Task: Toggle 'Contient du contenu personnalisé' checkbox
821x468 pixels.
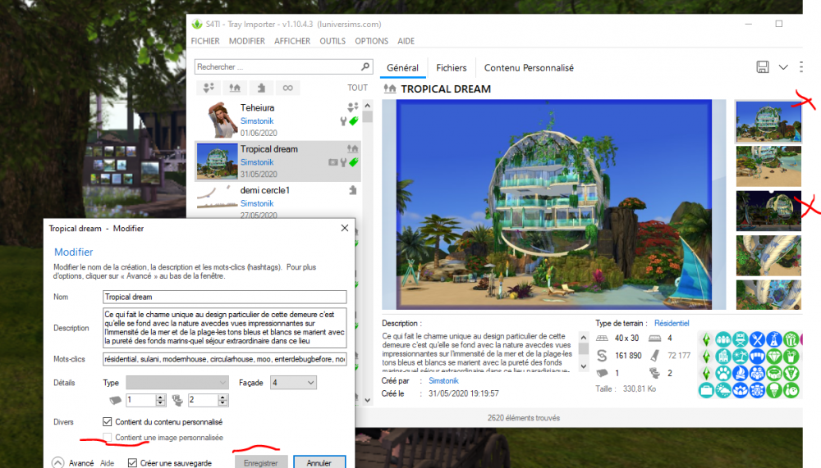Action: pyautogui.click(x=108, y=421)
